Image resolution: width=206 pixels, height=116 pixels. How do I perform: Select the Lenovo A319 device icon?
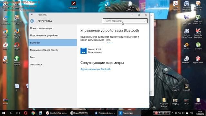pos(83,51)
